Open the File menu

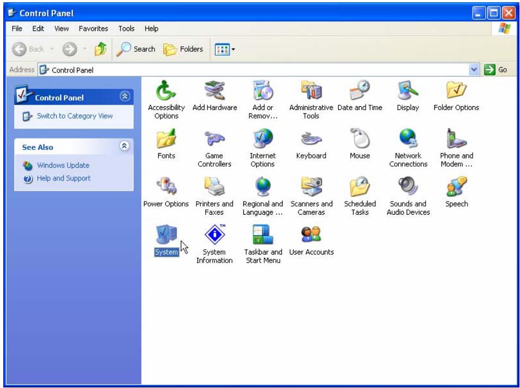17,28
